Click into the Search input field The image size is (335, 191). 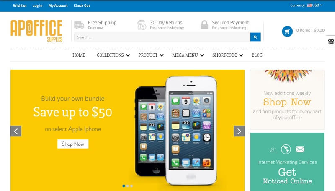(x=162, y=37)
